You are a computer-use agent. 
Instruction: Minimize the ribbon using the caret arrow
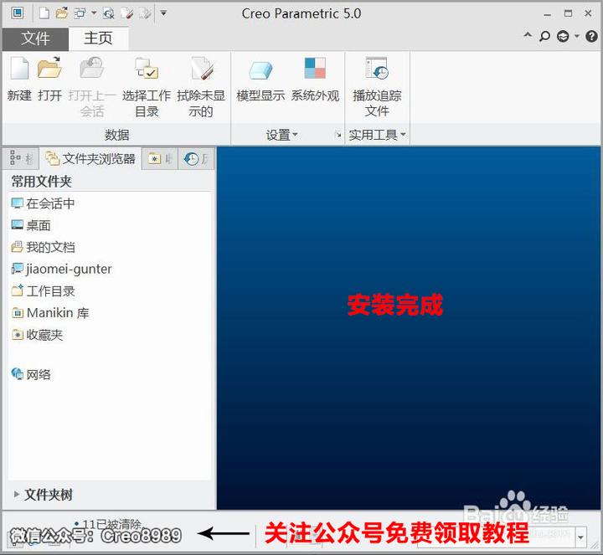pyautogui.click(x=528, y=35)
